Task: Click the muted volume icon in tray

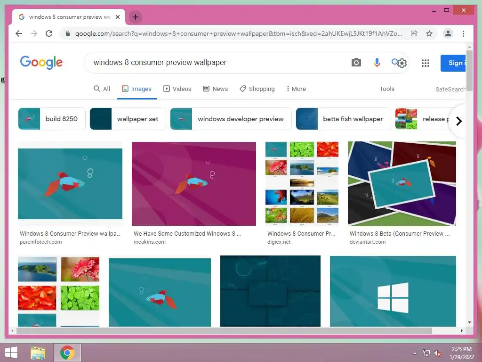Action: [x=437, y=353]
